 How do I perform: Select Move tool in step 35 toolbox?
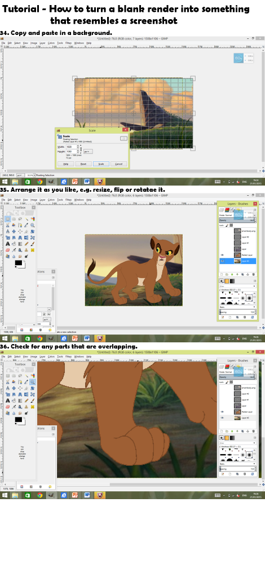(14, 231)
